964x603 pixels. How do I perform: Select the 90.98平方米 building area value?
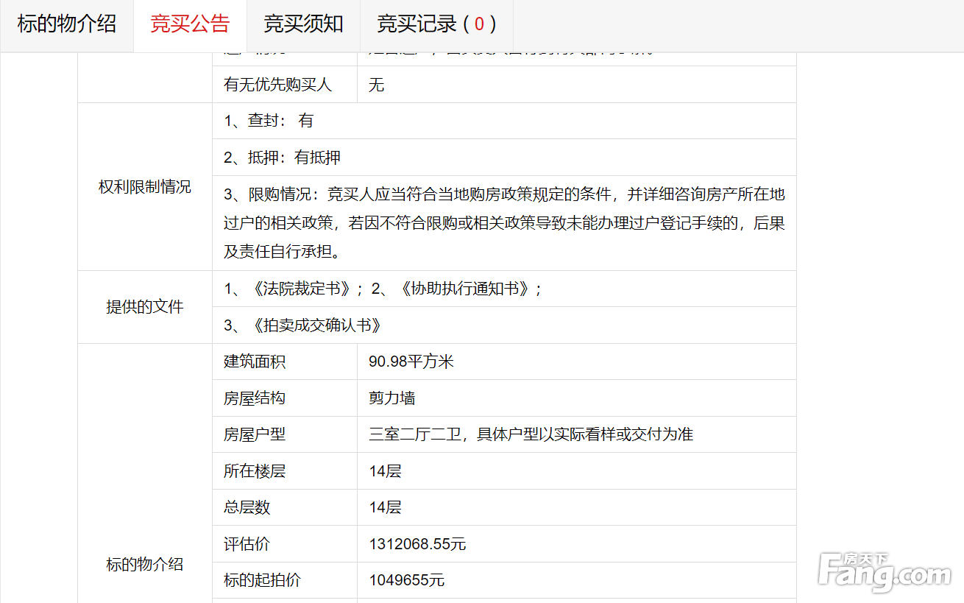[x=411, y=362]
